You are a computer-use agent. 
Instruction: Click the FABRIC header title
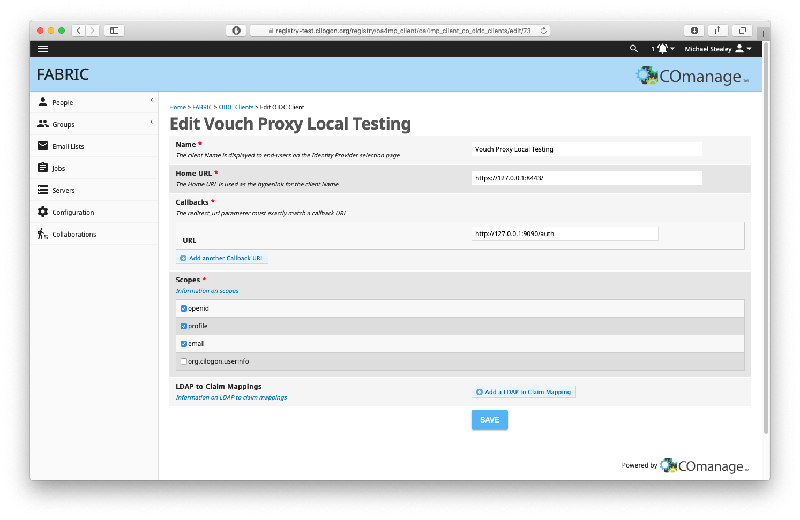point(63,74)
